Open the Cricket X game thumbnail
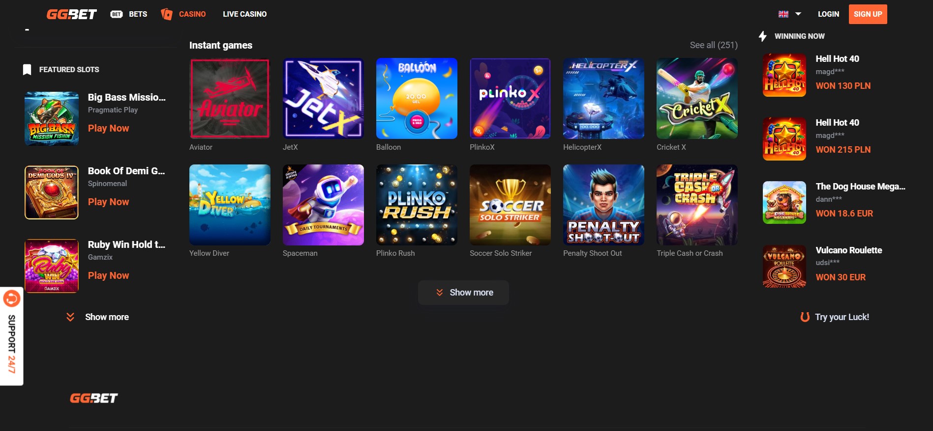The image size is (933, 431). [697, 99]
